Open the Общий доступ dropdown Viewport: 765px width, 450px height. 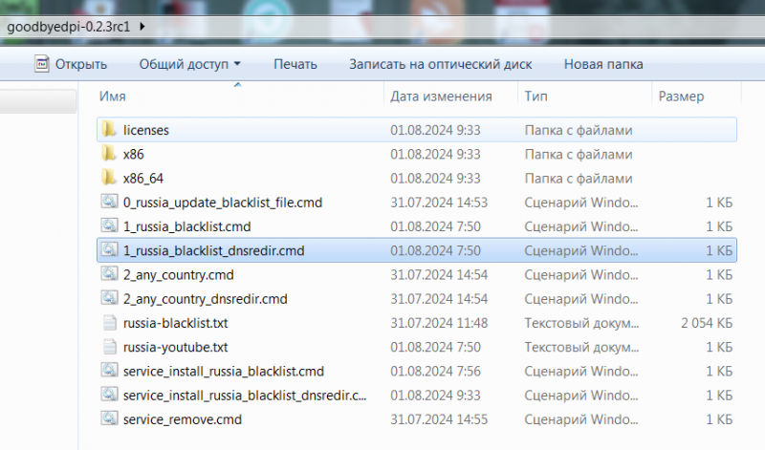(x=189, y=64)
